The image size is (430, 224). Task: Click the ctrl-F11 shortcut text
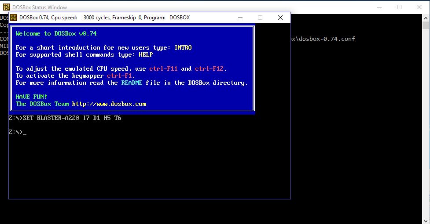click(163, 69)
